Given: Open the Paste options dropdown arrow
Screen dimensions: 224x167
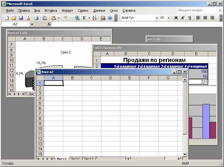Looking at the screenshot, I should pyautogui.click(x=58, y=18).
